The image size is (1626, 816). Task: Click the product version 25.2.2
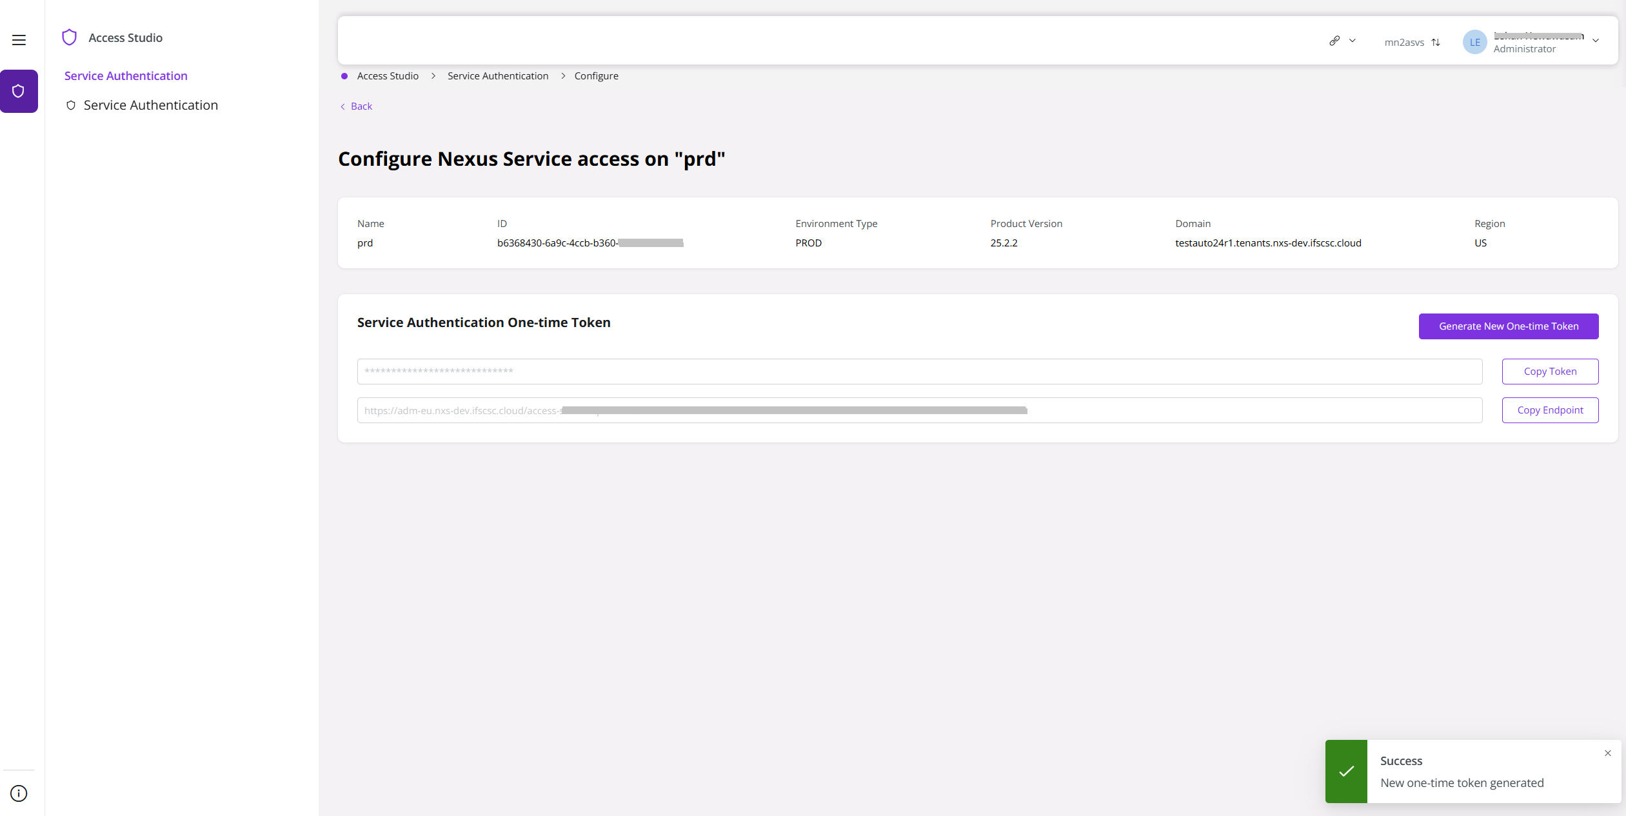pos(1004,243)
